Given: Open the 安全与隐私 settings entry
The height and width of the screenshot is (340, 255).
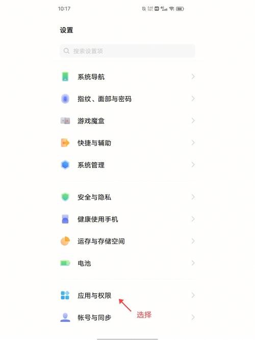Looking at the screenshot, I should coord(127,197).
